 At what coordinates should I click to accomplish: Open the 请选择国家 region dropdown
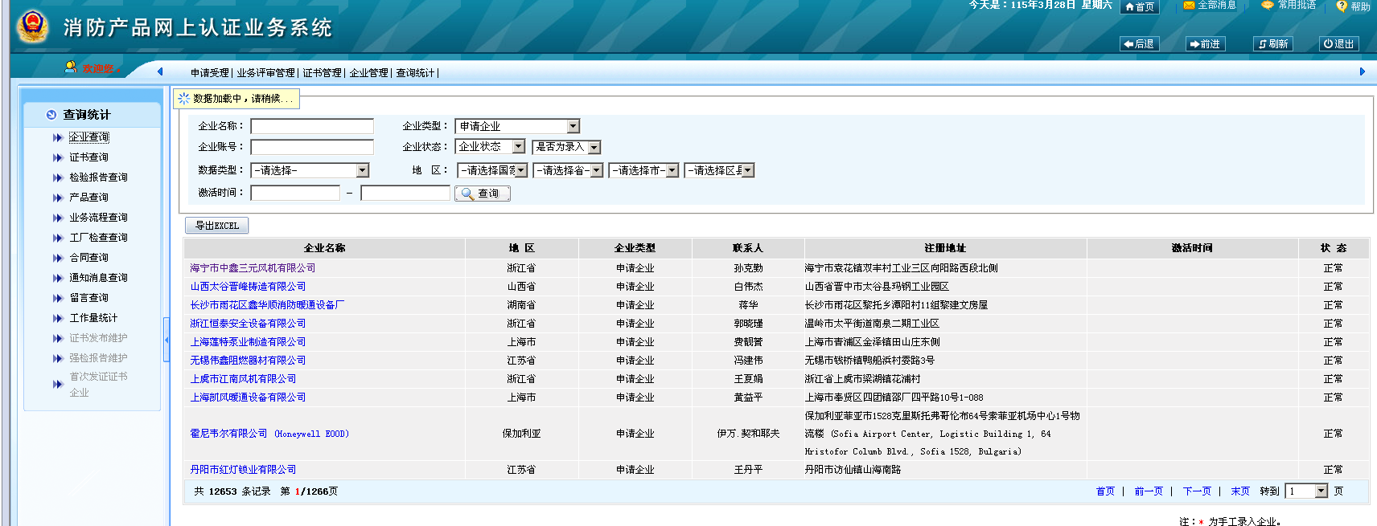(x=492, y=170)
